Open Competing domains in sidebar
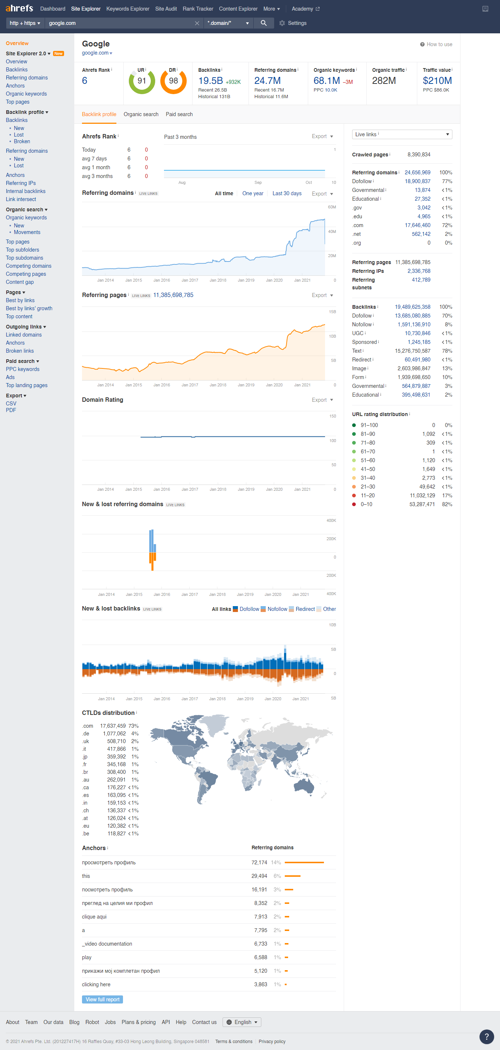 [29, 266]
